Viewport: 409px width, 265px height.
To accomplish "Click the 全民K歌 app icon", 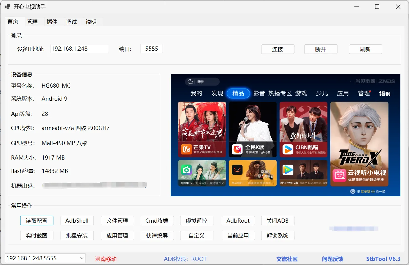I will click(237, 149).
